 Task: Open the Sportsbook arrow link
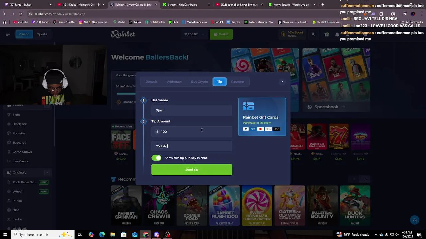click(x=343, y=107)
